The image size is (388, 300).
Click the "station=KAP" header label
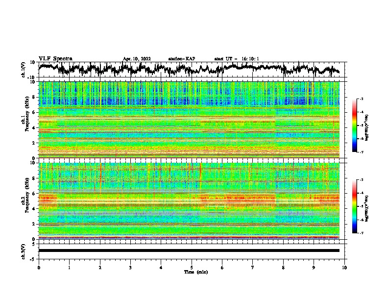182,59
